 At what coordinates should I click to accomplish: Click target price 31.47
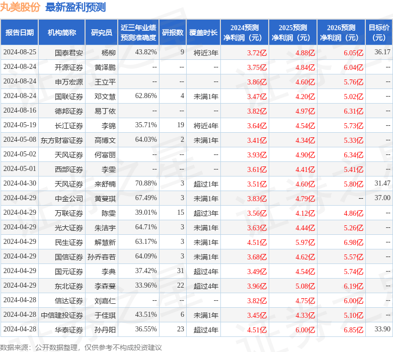coord(382,183)
